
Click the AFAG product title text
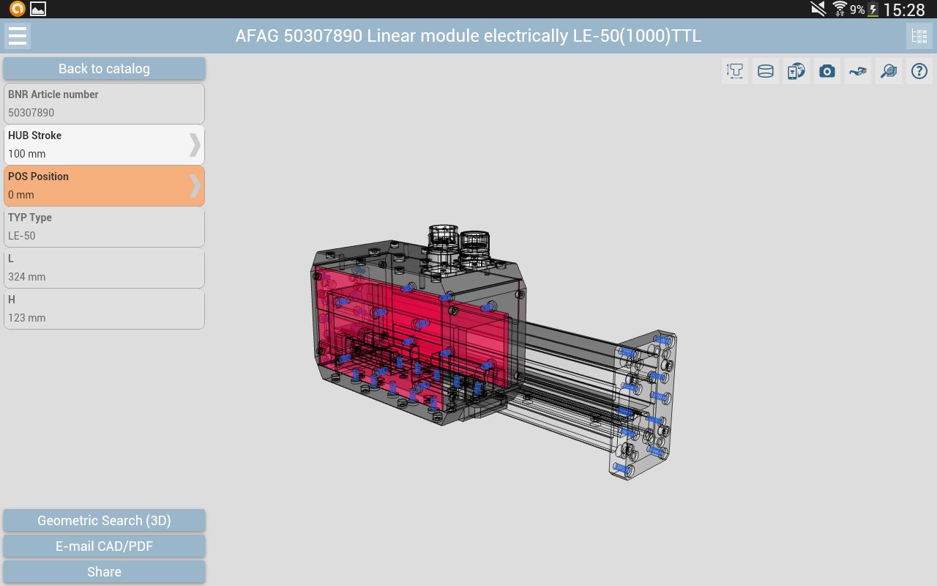click(468, 36)
